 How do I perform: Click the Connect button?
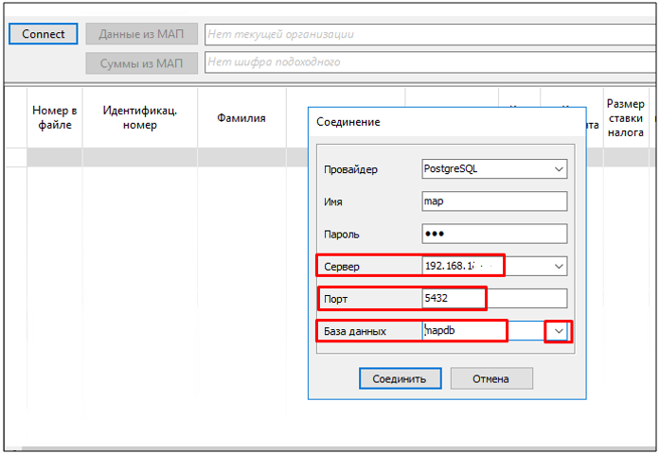click(x=44, y=34)
